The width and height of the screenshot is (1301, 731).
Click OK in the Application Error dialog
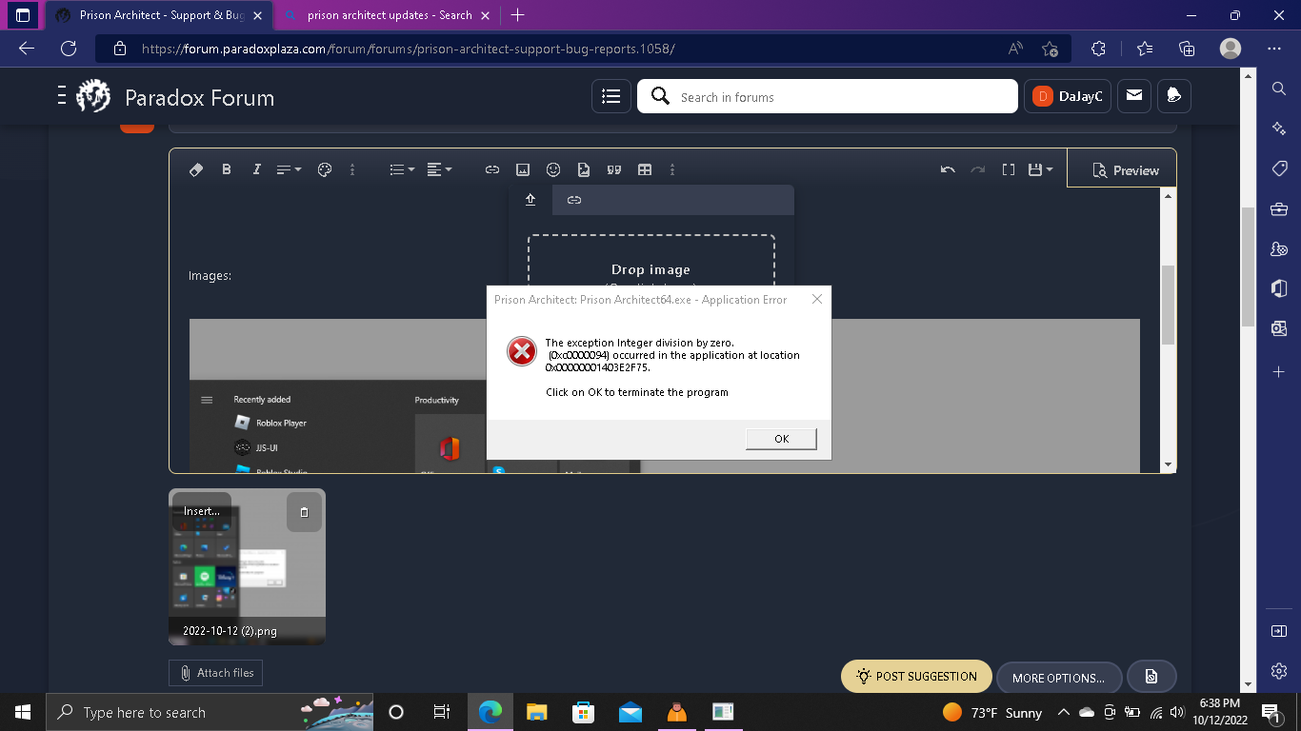click(x=781, y=439)
